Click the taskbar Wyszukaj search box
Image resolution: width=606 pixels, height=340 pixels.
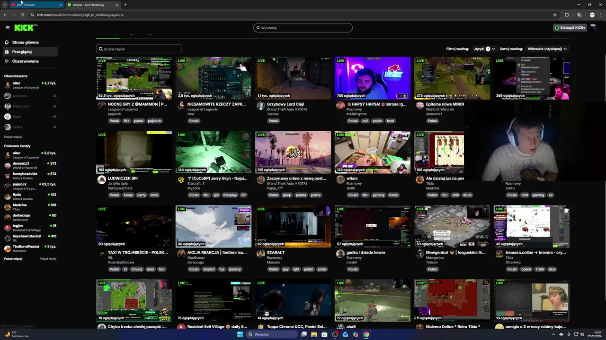tap(272, 334)
